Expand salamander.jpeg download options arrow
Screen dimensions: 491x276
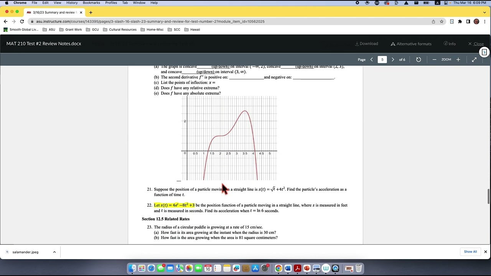point(54,252)
